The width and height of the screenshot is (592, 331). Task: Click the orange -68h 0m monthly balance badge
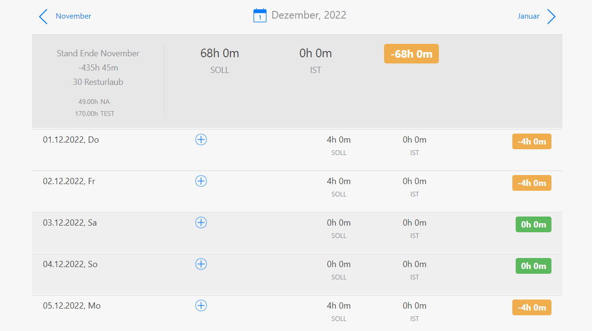tap(411, 54)
